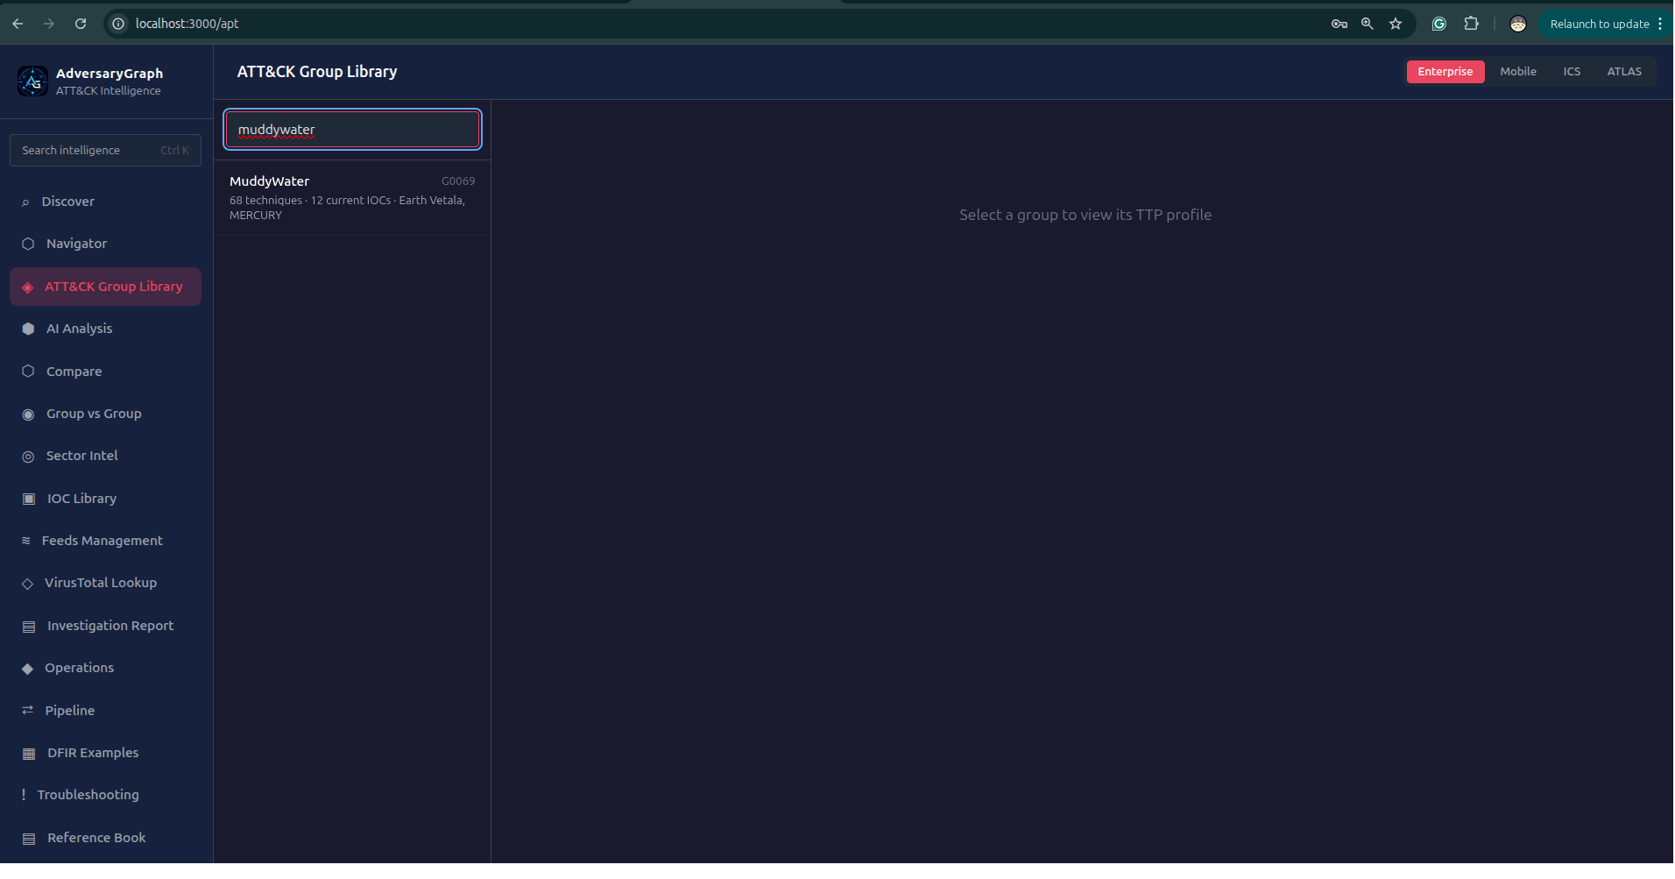
Task: Open the password key icon
Action: 1339,24
